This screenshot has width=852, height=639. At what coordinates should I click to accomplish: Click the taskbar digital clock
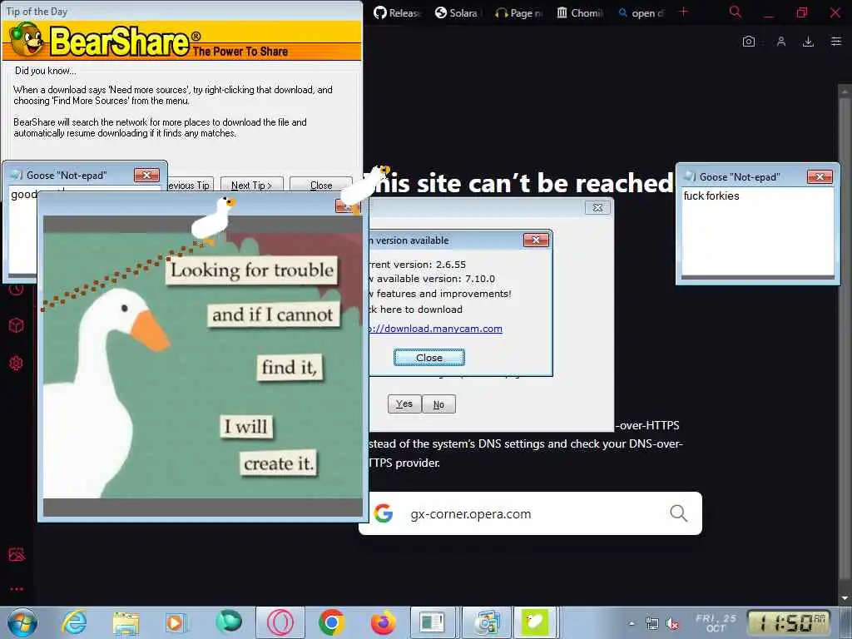point(790,623)
